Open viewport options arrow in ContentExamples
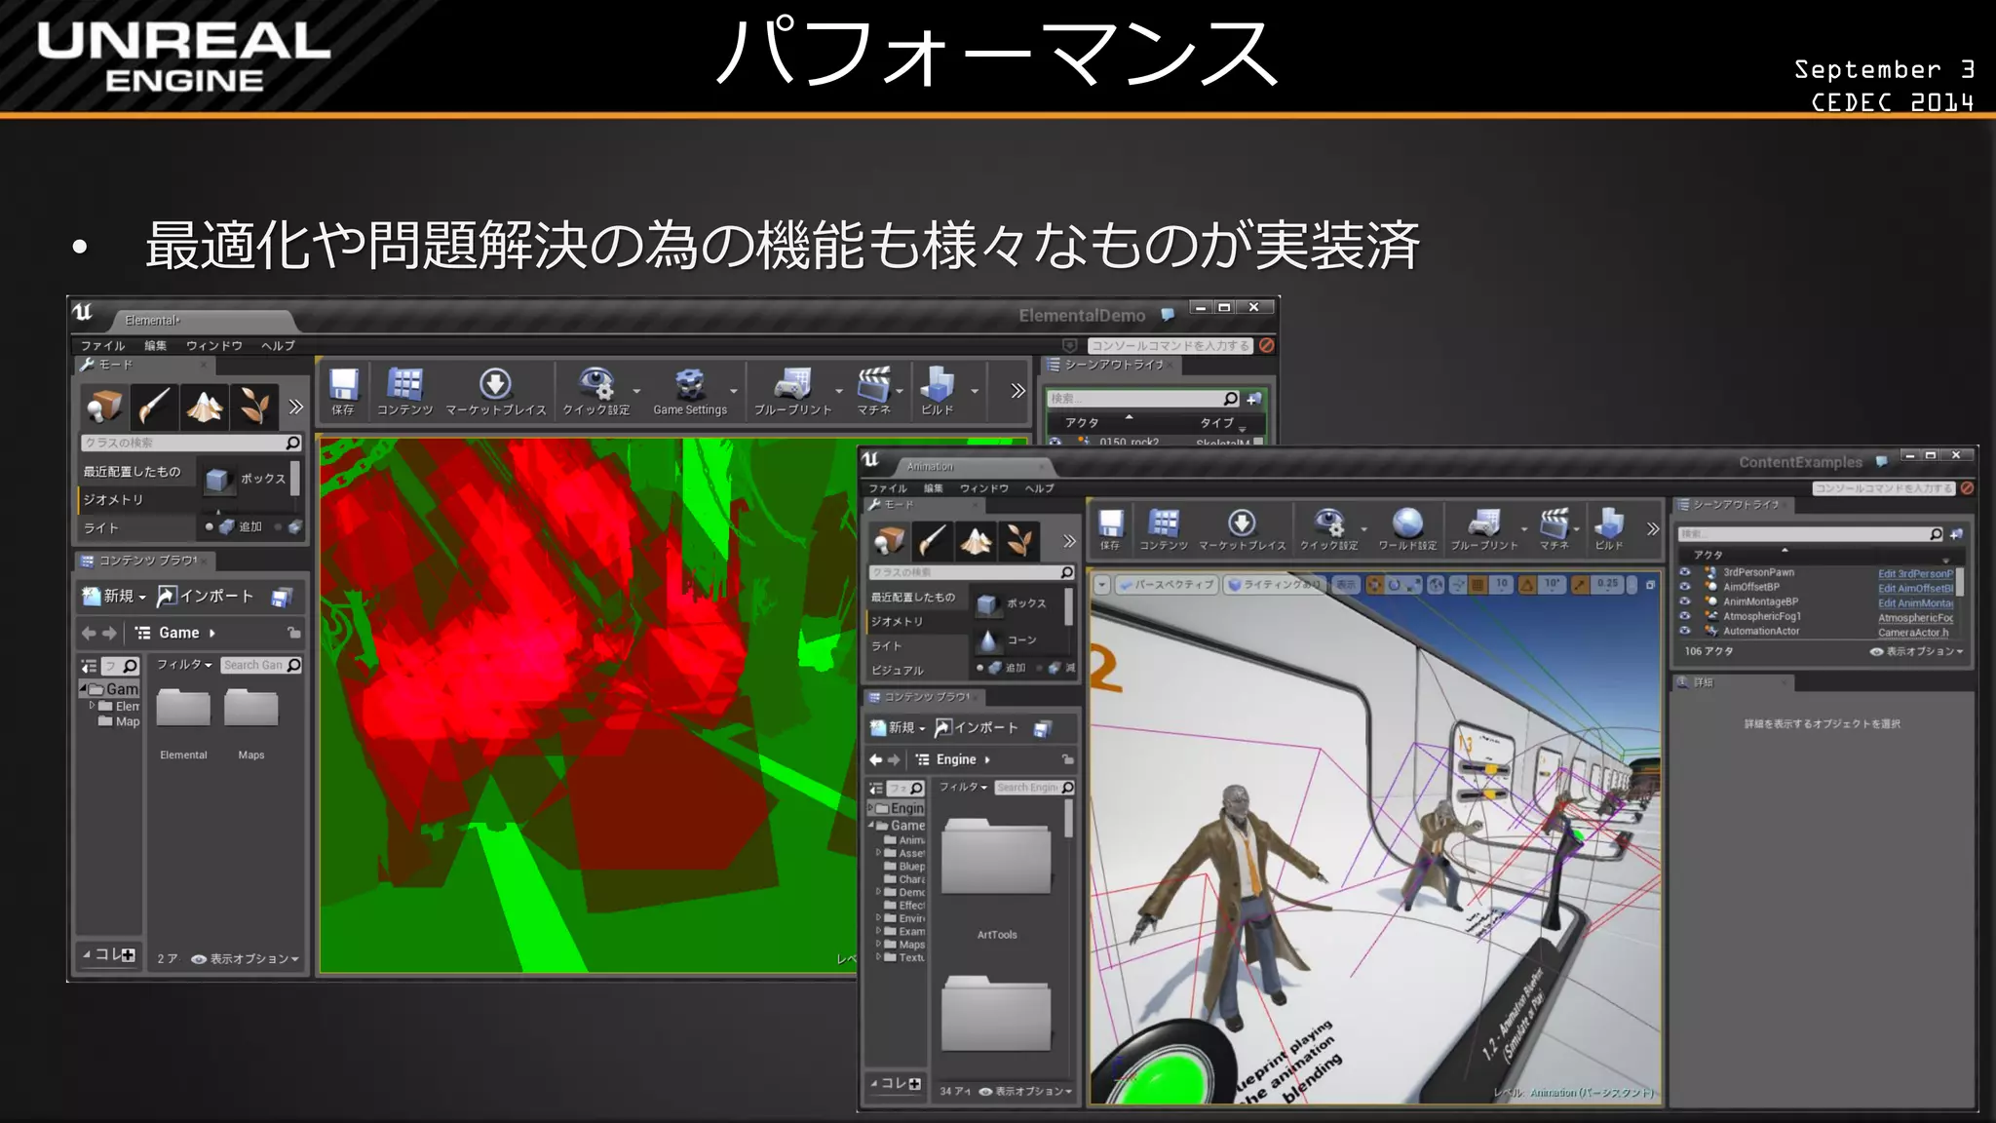The height and width of the screenshot is (1123, 1996). [x=1102, y=585]
